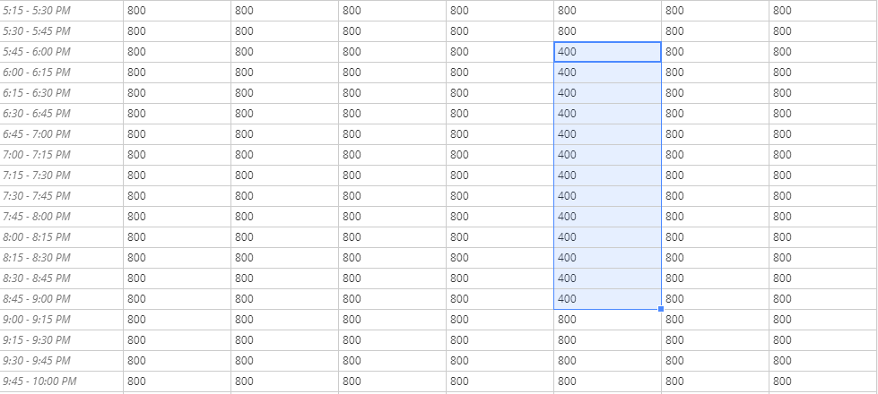
Task: Click rightmost 800 cell in 6:45 - 7:00 PM row
Action: (823, 134)
